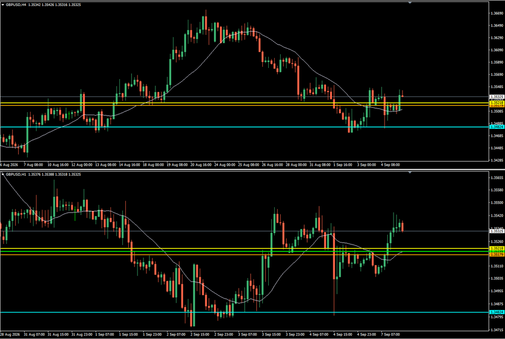Viewport: 505px width, 339px height.
Task: Click the 1.36690 label on the H4 price scale
Action: (496, 13)
